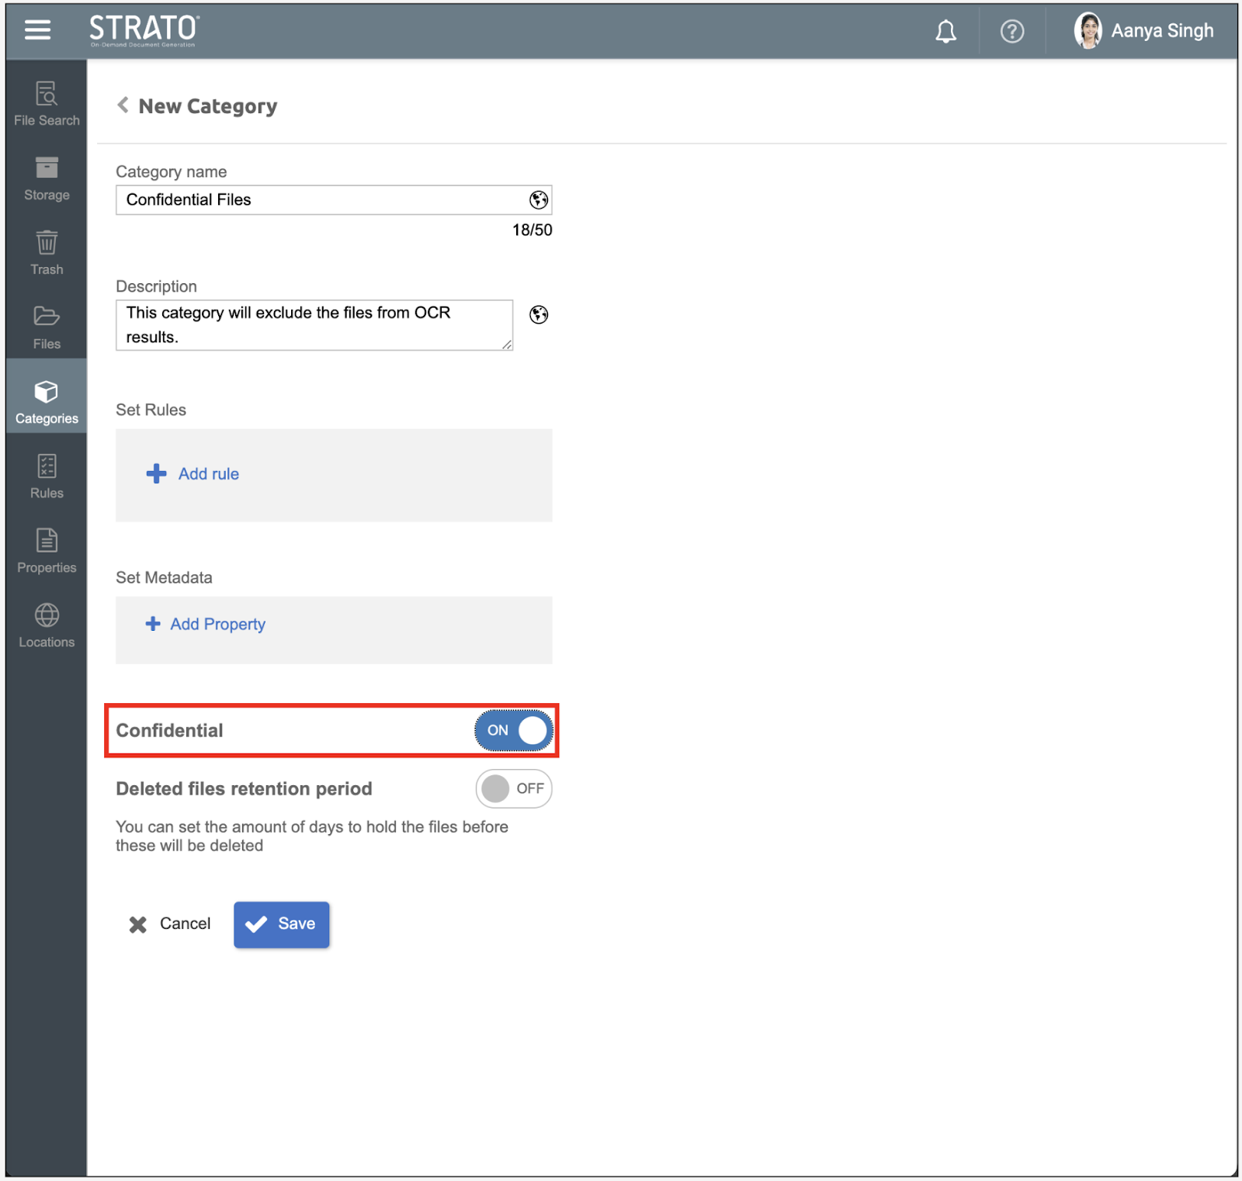Select Categories in the sidebar

click(x=47, y=402)
